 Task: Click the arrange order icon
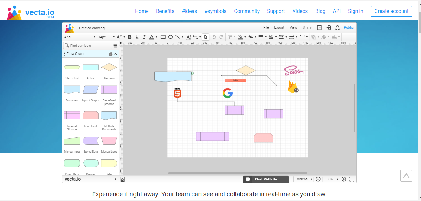pos(313,37)
